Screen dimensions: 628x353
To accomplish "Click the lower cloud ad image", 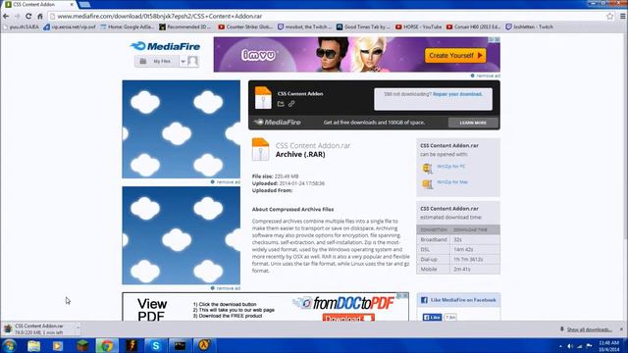I will pos(181,235).
